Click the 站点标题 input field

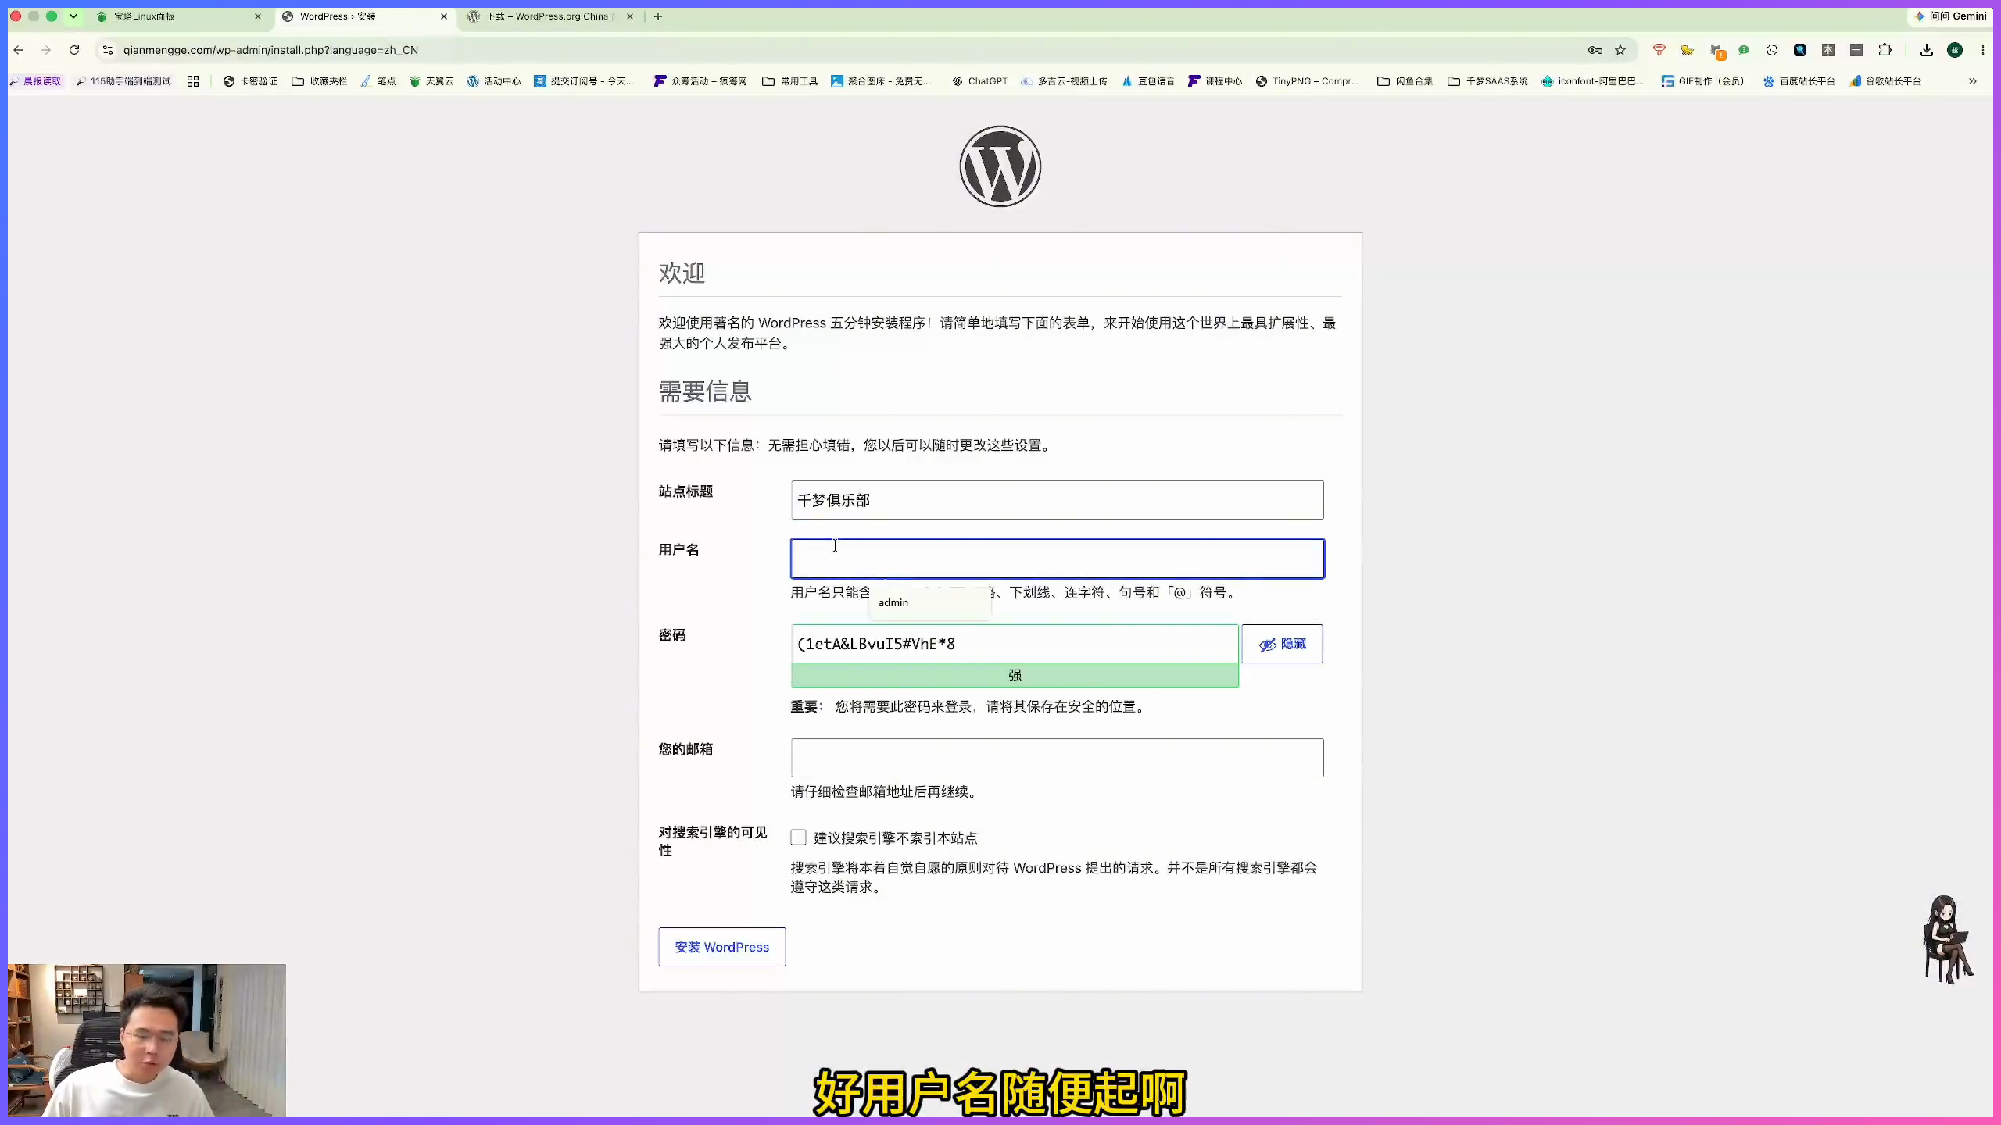pos(1057,500)
